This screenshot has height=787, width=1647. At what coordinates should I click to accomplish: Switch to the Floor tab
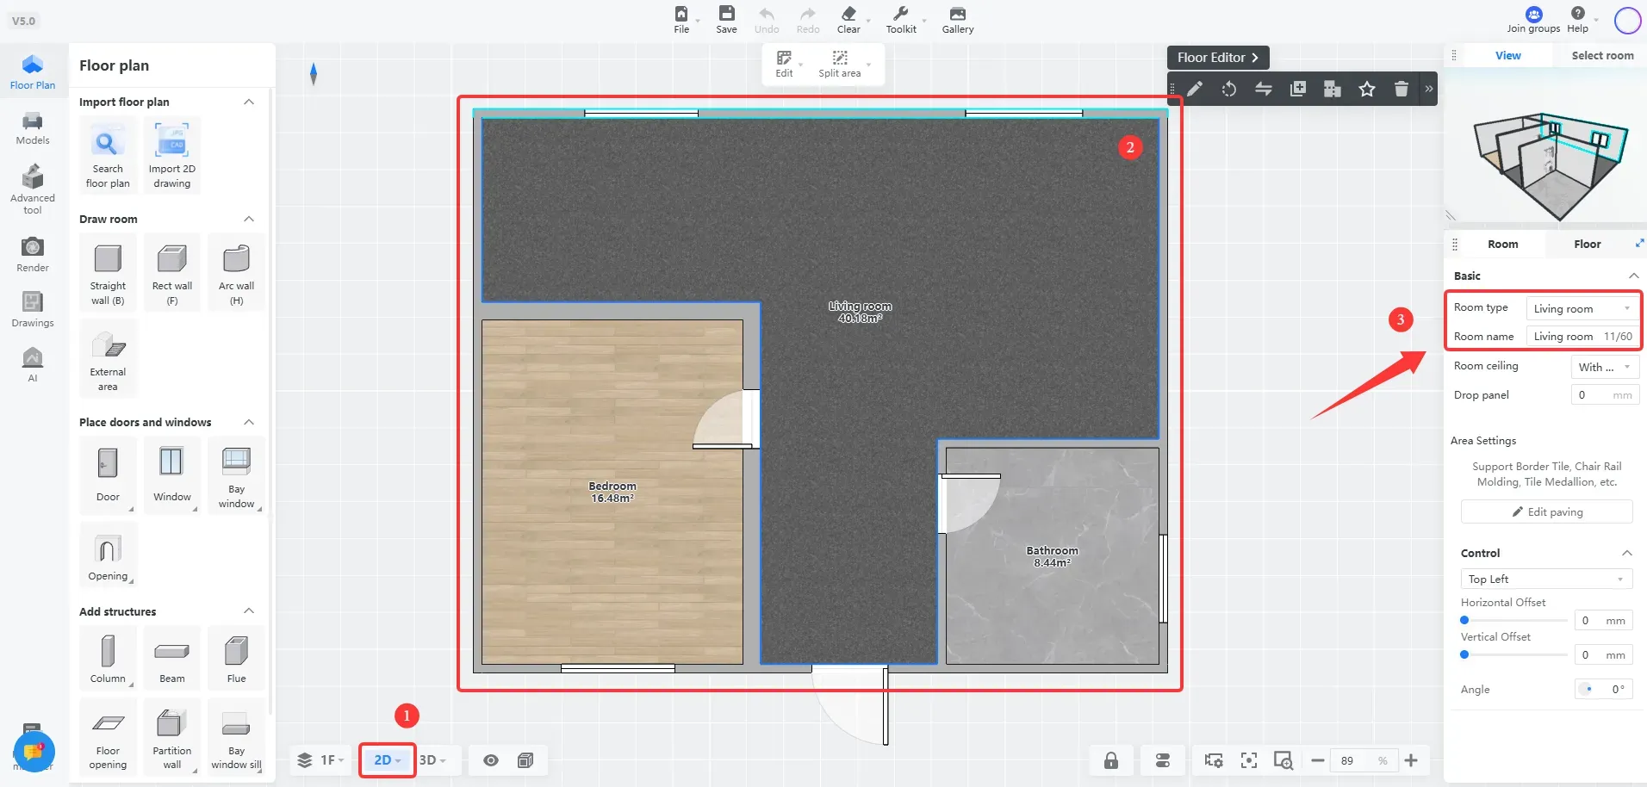pyautogui.click(x=1587, y=244)
